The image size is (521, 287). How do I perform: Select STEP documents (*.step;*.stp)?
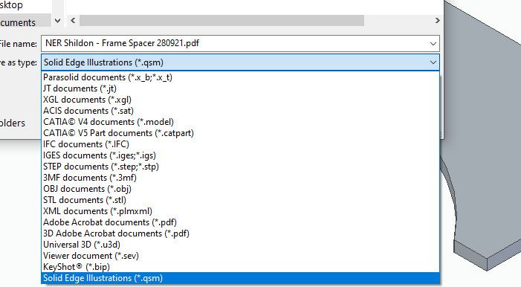coord(240,167)
